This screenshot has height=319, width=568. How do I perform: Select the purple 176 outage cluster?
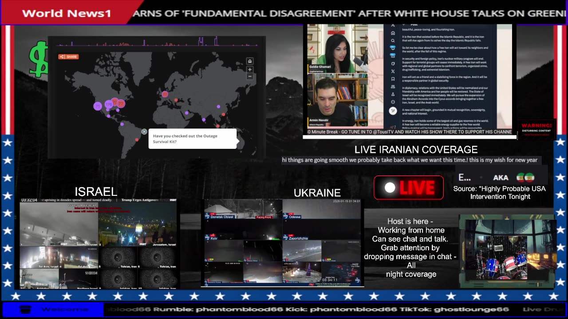point(109,105)
